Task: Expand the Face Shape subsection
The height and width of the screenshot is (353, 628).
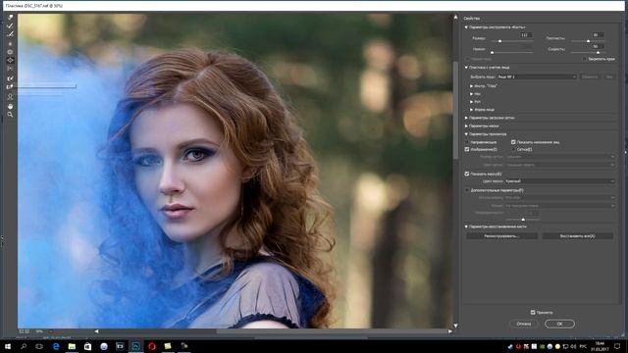Action: (471, 109)
